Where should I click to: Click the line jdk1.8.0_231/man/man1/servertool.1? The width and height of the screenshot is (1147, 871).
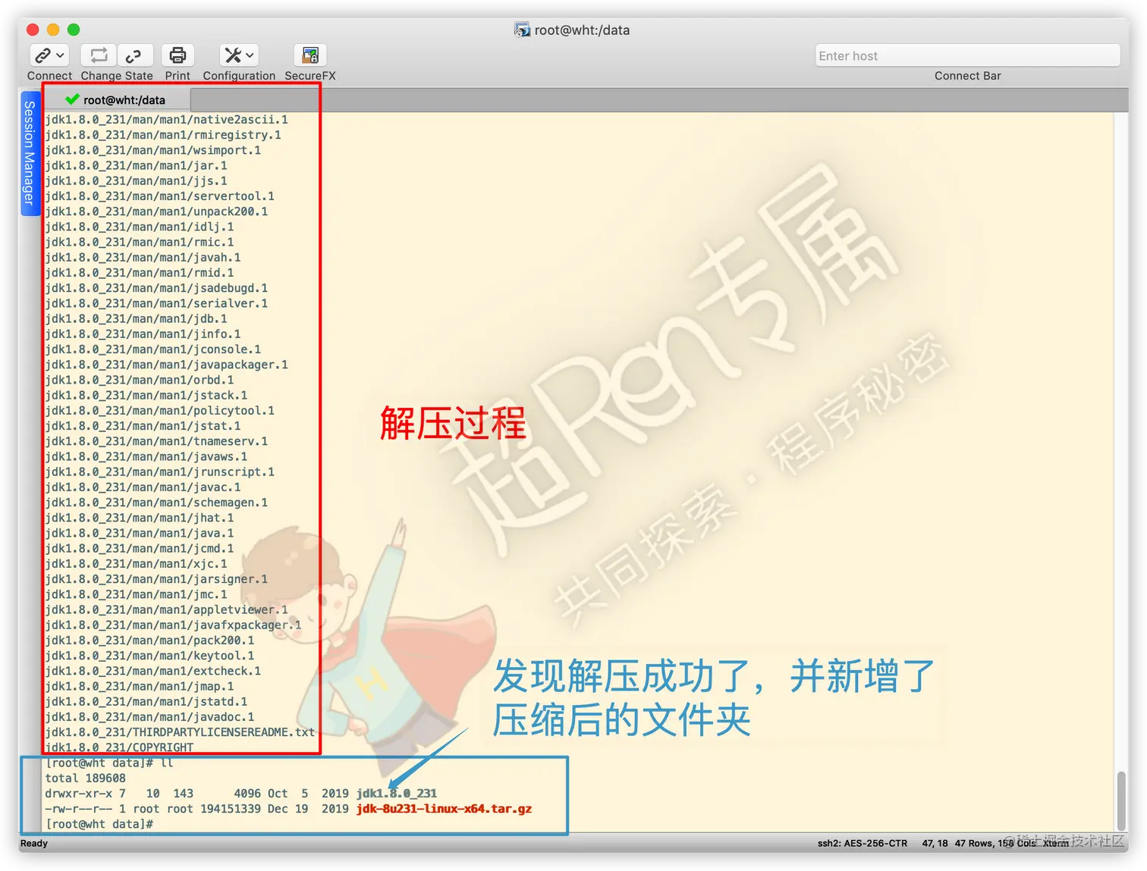click(x=160, y=196)
